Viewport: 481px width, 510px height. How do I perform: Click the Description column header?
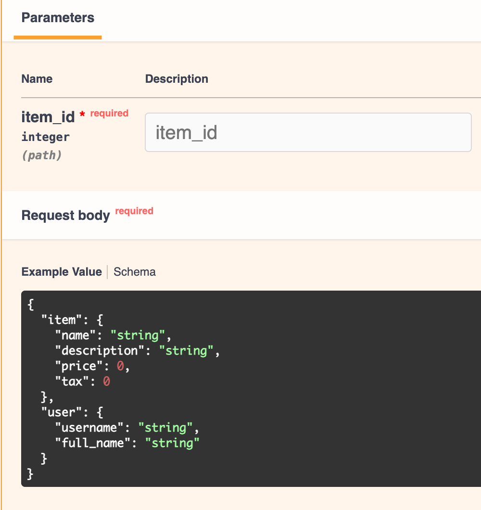[177, 79]
